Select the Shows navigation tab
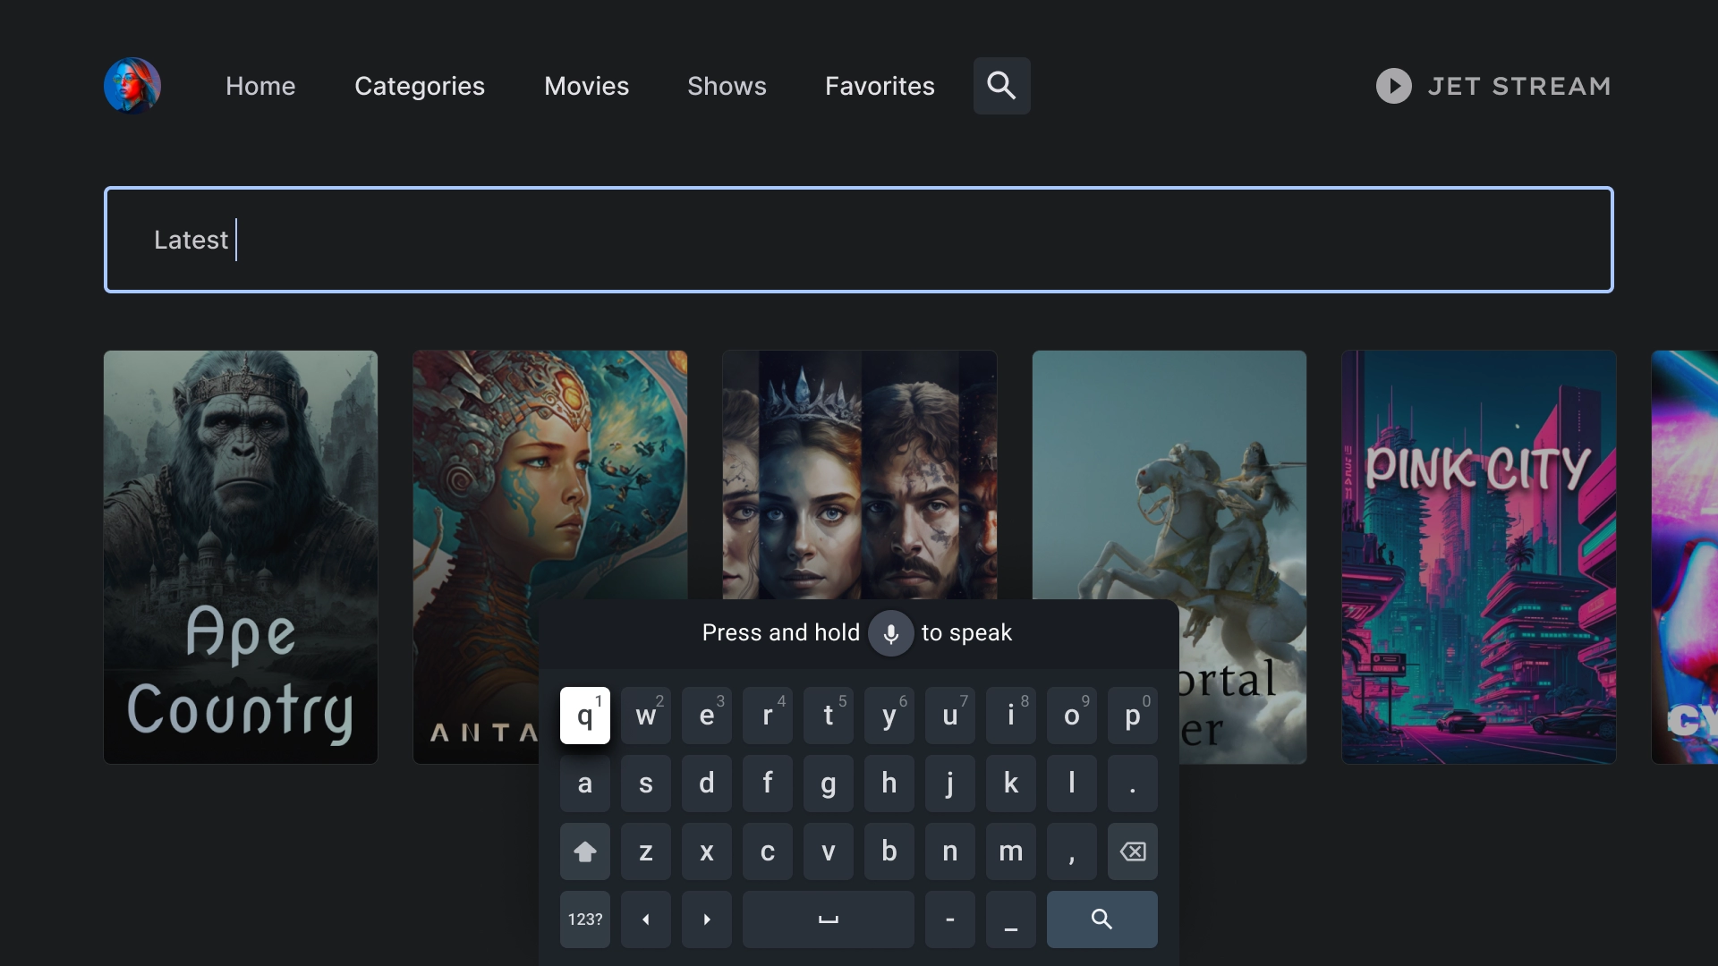Image resolution: width=1718 pixels, height=966 pixels. tap(726, 85)
